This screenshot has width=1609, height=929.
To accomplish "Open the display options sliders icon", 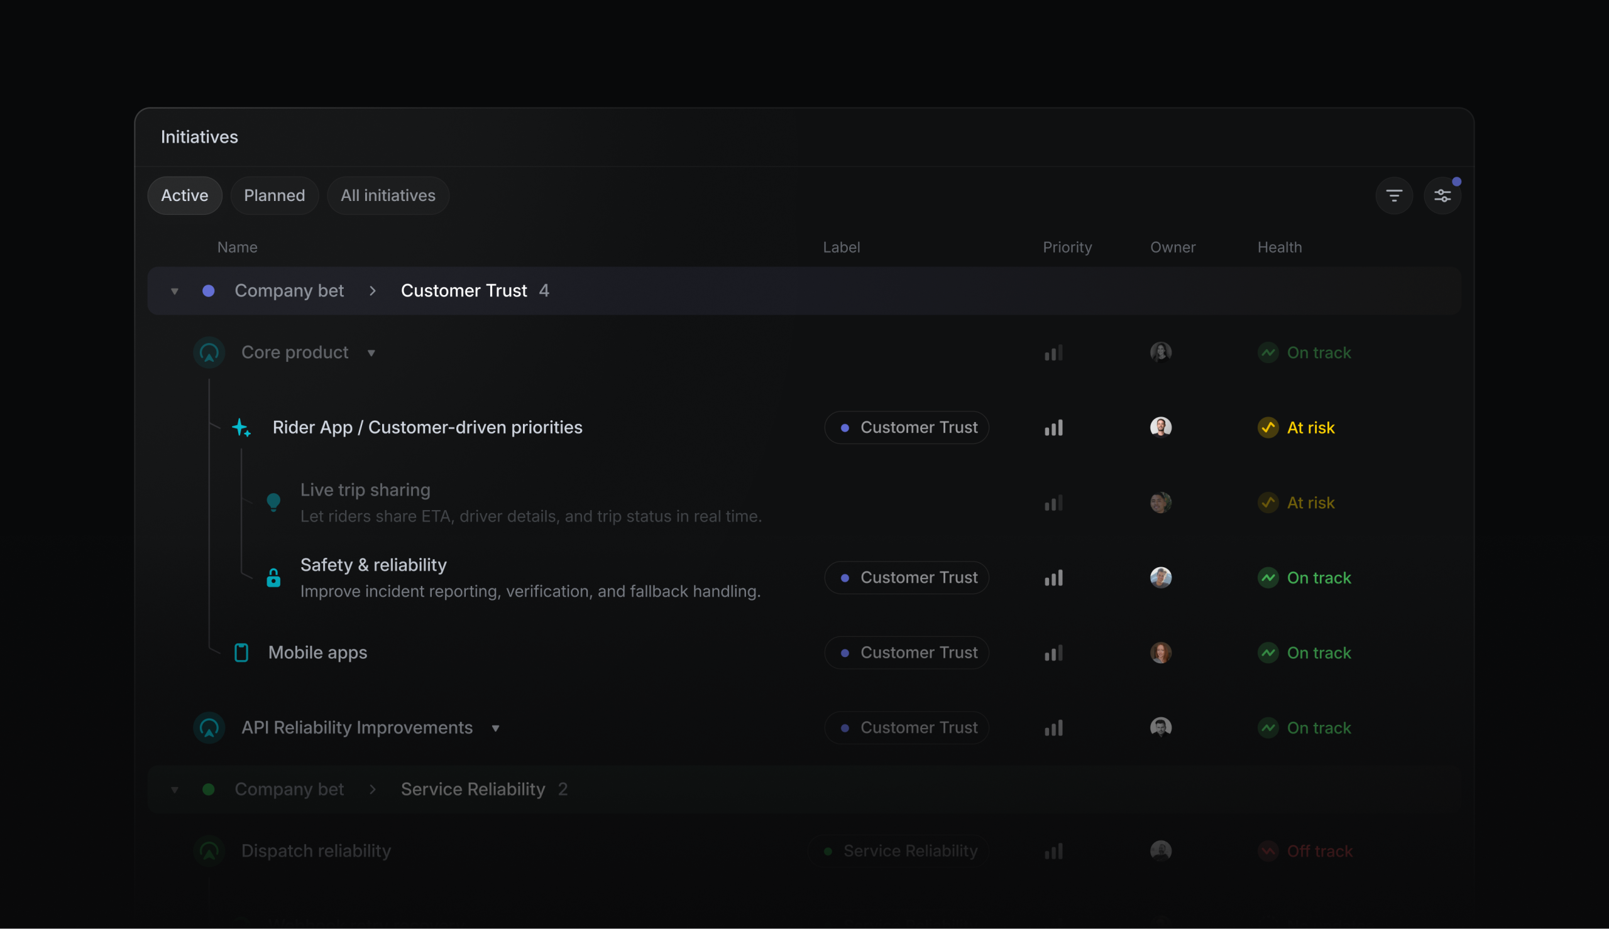I will (1442, 195).
